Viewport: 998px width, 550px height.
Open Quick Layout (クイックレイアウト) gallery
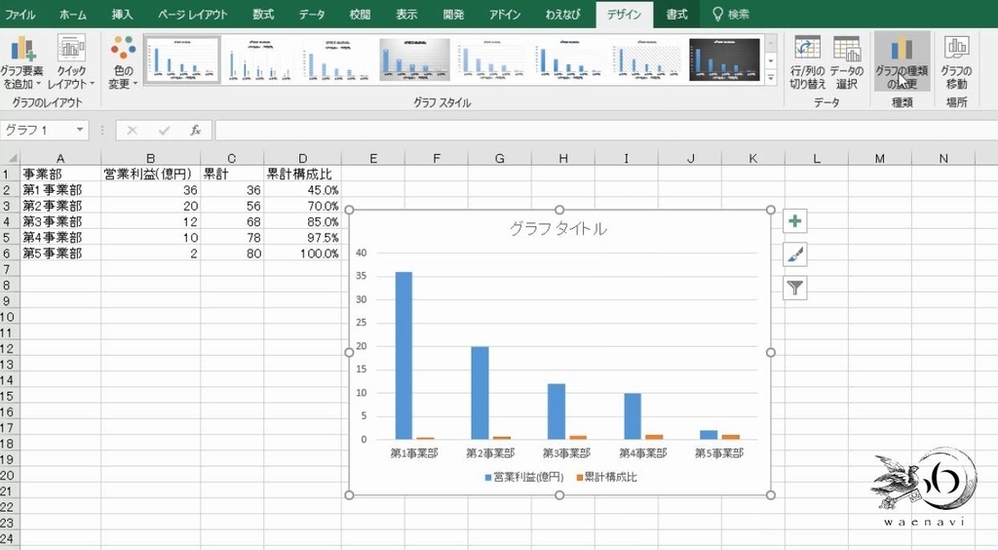[70, 62]
